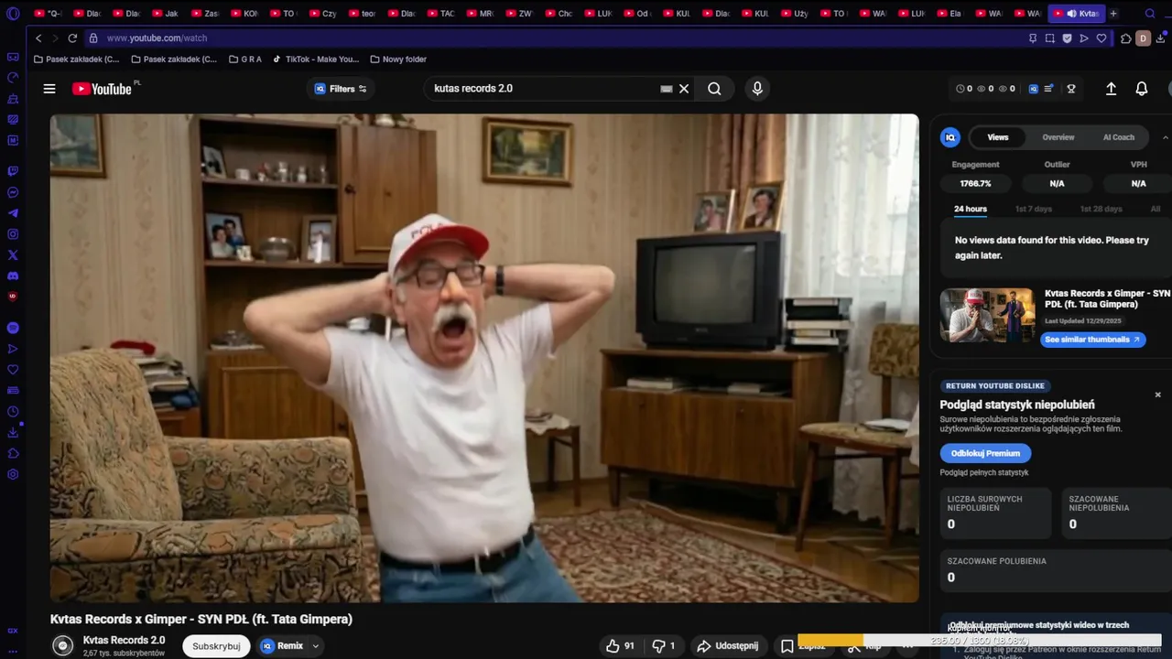Open Telegram in the browser sidebar

pos(13,213)
